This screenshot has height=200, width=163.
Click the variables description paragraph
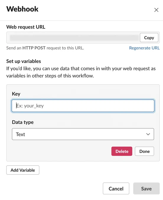(x=81, y=72)
